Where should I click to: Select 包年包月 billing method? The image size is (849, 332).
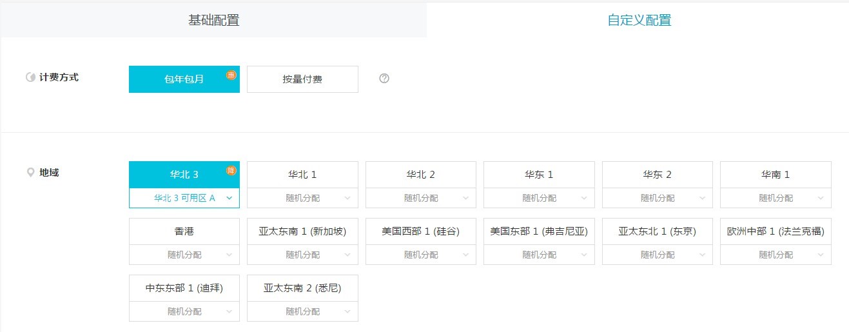click(x=184, y=79)
